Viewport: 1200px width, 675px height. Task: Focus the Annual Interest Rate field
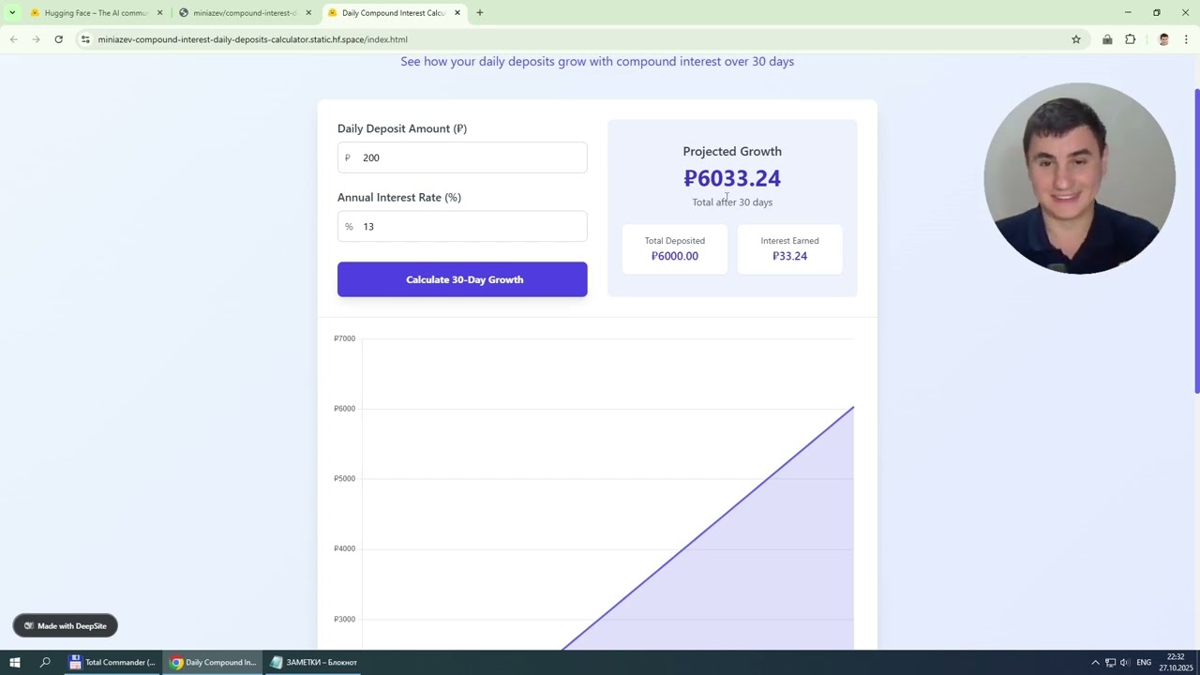tap(462, 226)
